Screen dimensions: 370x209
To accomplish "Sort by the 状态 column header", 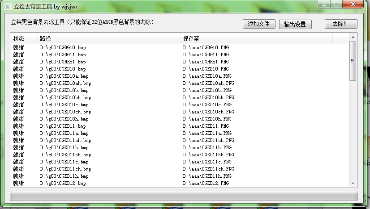I will coord(24,38).
